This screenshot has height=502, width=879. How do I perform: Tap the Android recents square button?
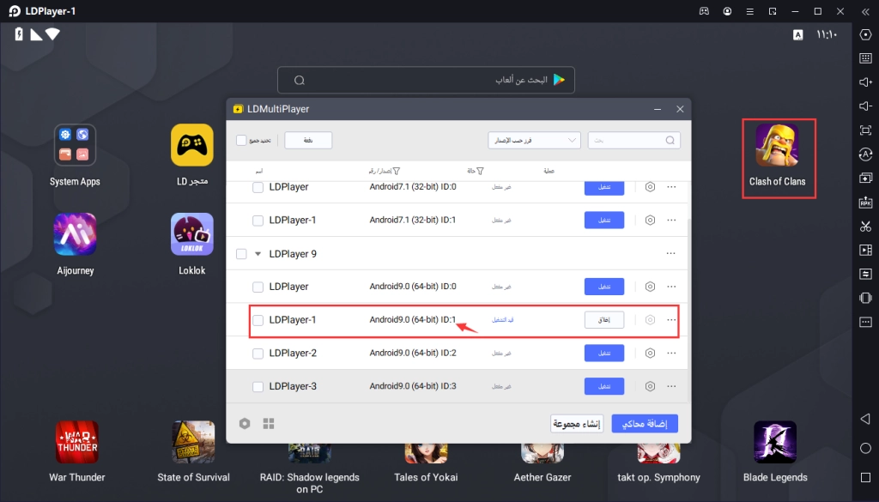865,477
